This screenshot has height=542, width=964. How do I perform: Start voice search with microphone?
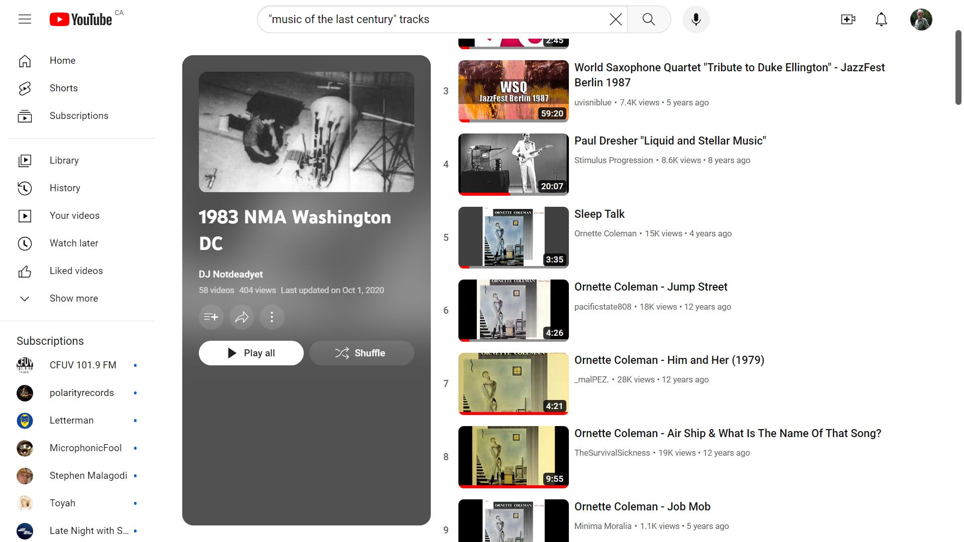click(x=696, y=19)
